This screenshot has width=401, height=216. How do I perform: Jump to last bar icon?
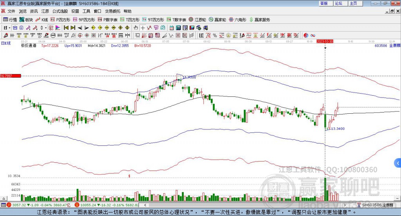pos(73,28)
